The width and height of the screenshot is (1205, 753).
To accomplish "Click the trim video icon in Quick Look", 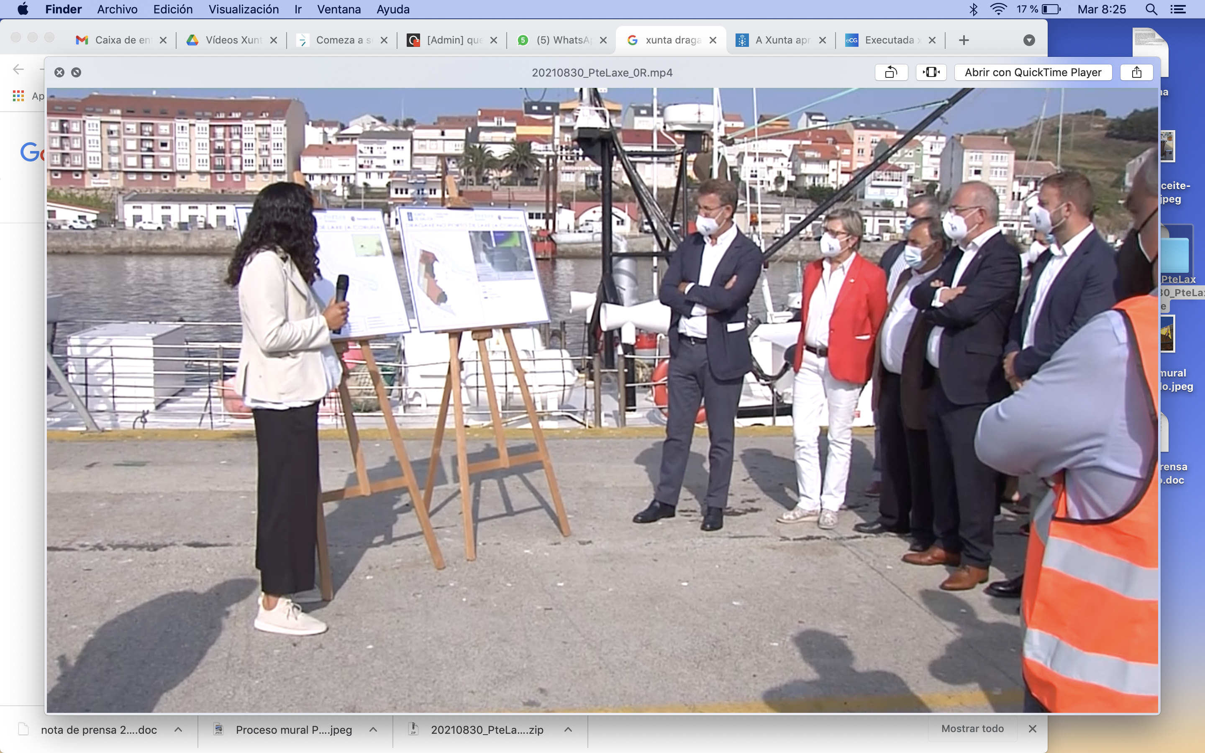I will (931, 72).
